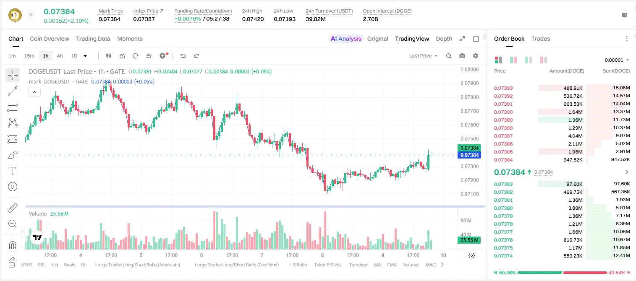Show only sell orders in order book

click(544, 60)
